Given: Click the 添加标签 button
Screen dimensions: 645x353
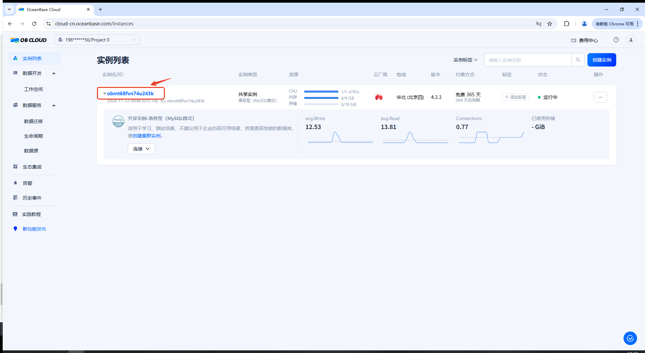Looking at the screenshot, I should click(516, 97).
